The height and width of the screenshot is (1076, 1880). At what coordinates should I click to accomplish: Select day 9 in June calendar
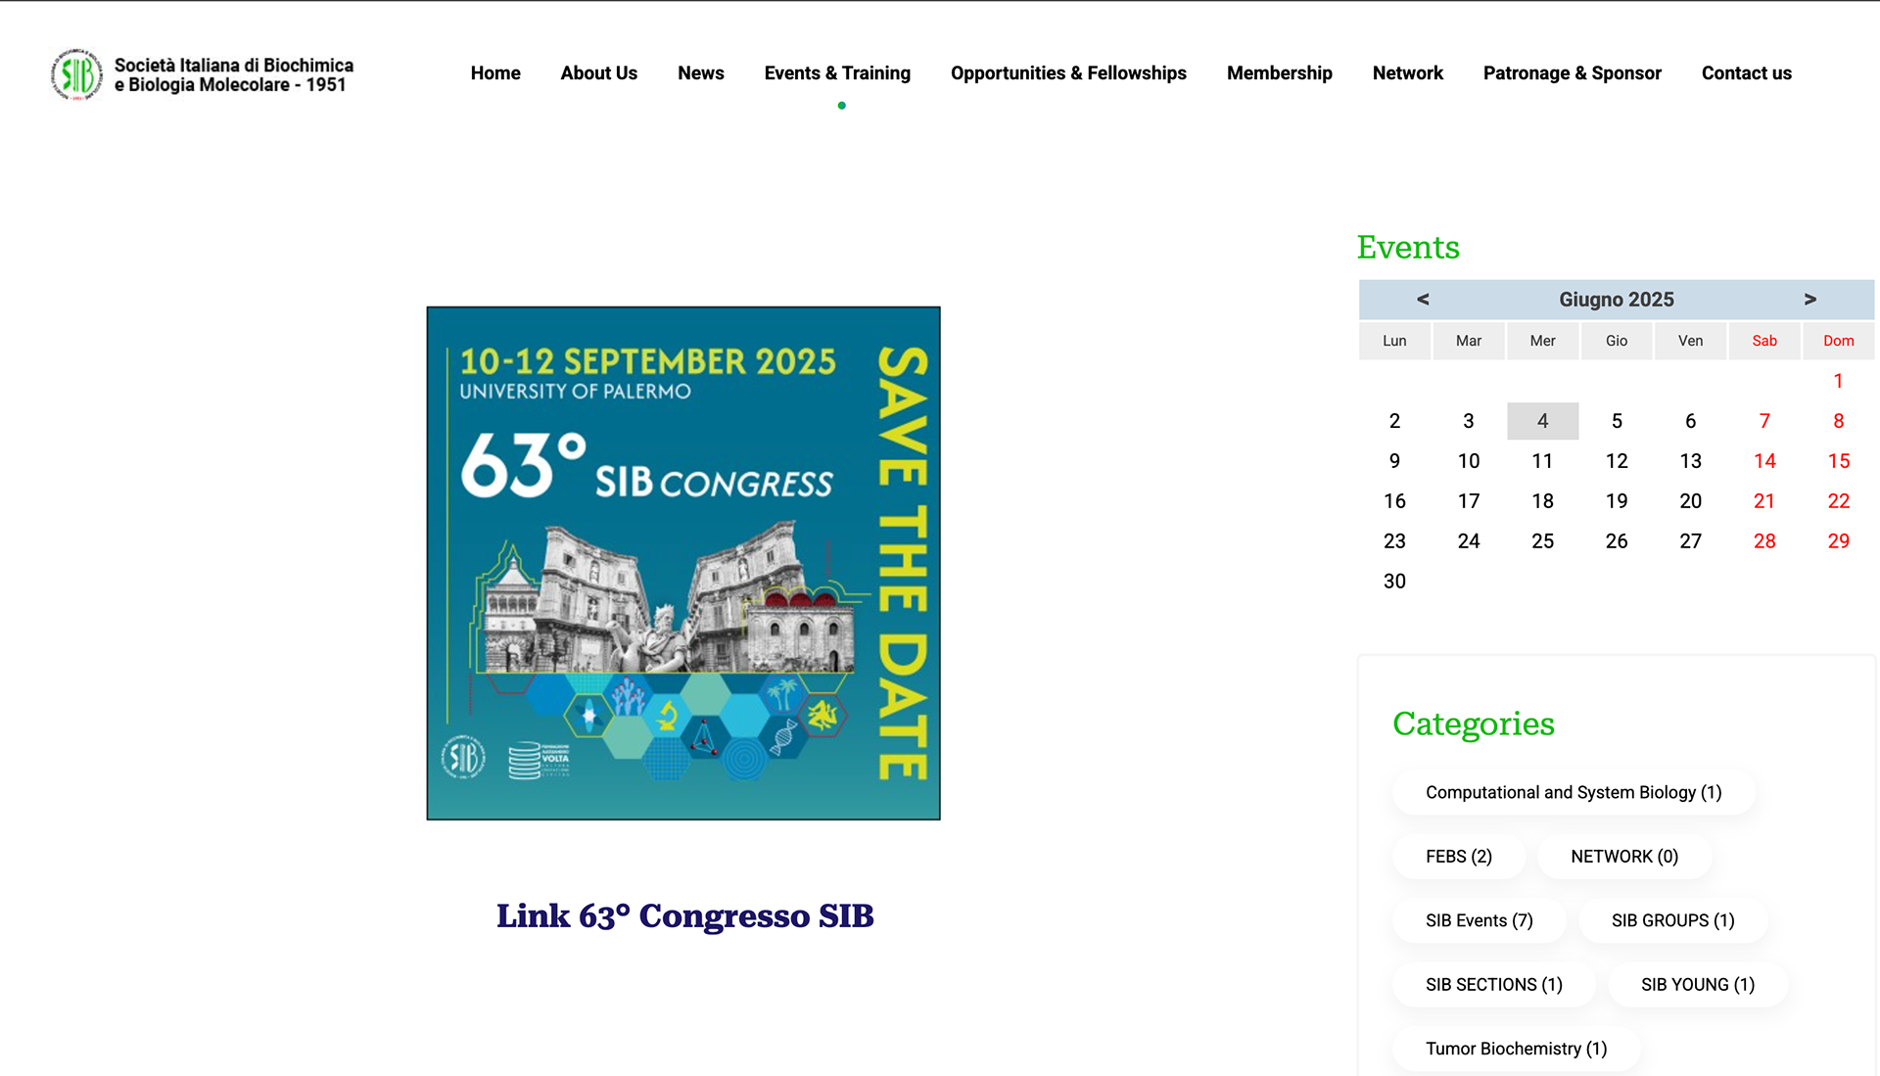tap(1394, 461)
